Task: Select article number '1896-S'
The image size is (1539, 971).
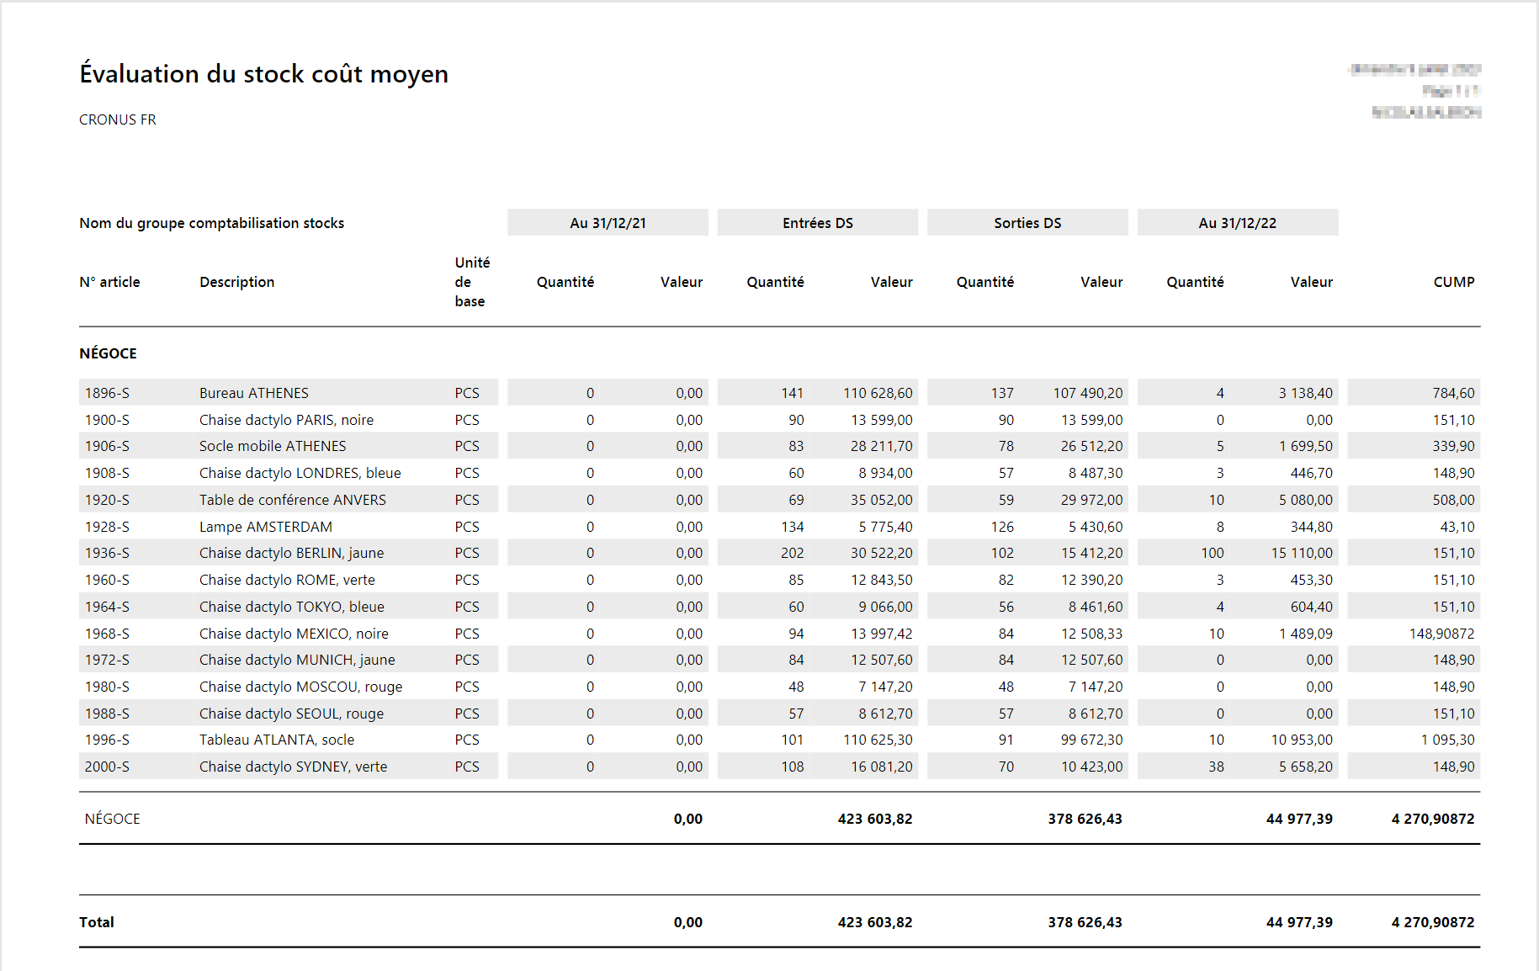Action: point(107,393)
